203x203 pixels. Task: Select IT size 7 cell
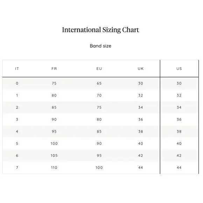point(17,168)
